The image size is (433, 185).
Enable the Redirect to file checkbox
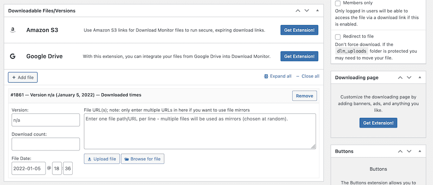[338, 37]
